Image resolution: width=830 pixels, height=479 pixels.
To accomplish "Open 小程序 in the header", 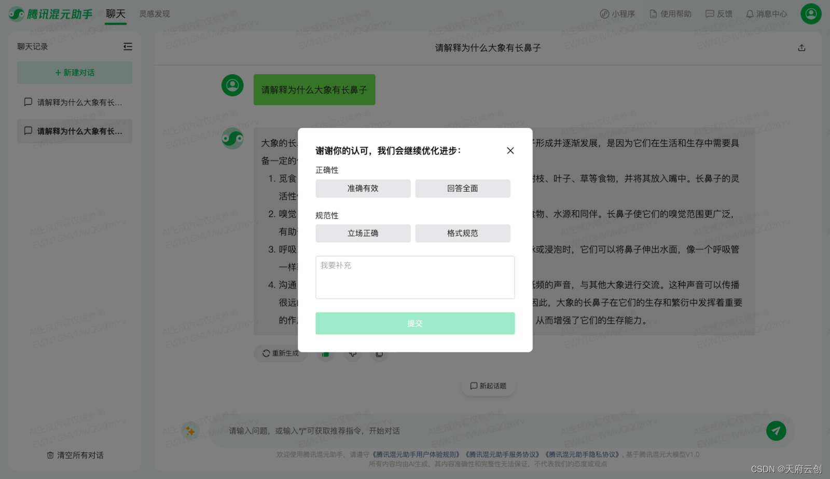I will pos(617,14).
